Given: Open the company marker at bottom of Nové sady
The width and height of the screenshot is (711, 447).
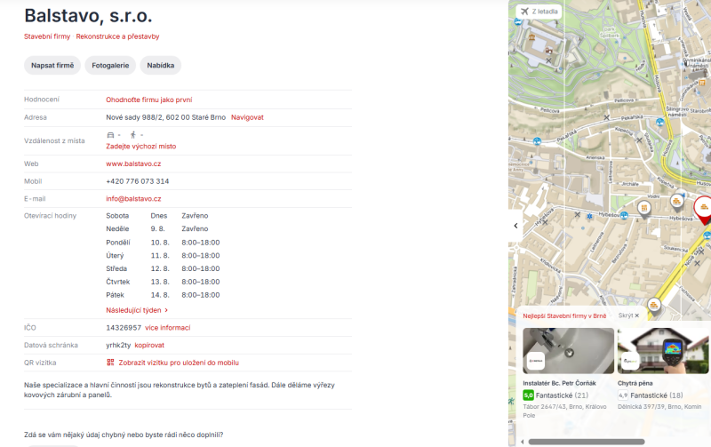Looking at the screenshot, I should [x=653, y=306].
